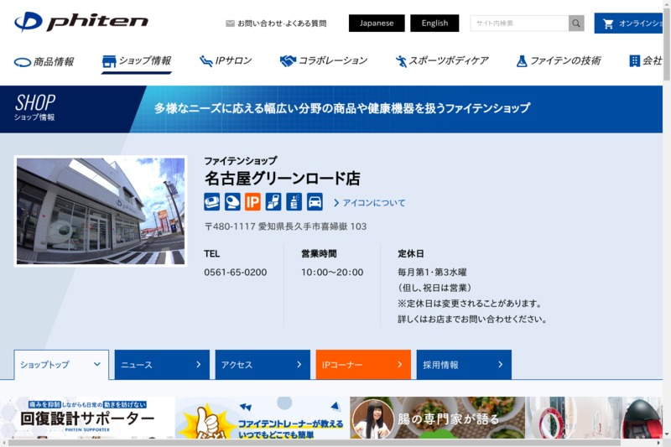
Task: Focus the サイト内検索 search field
Action: pos(519,23)
